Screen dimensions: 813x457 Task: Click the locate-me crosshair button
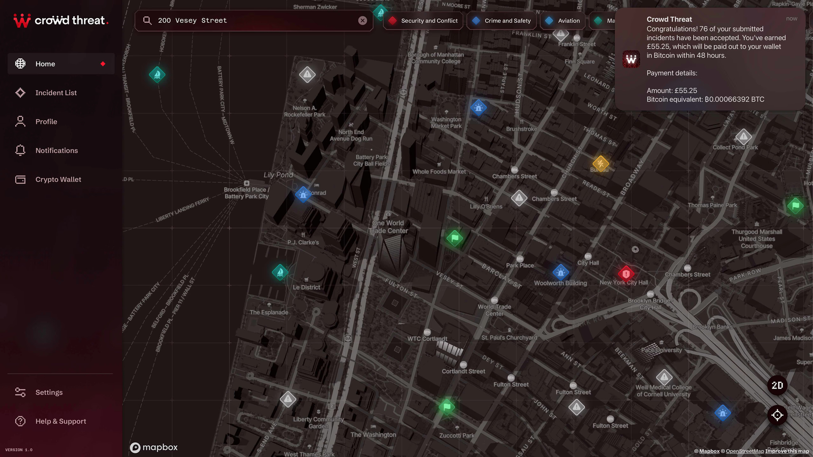coord(777,415)
